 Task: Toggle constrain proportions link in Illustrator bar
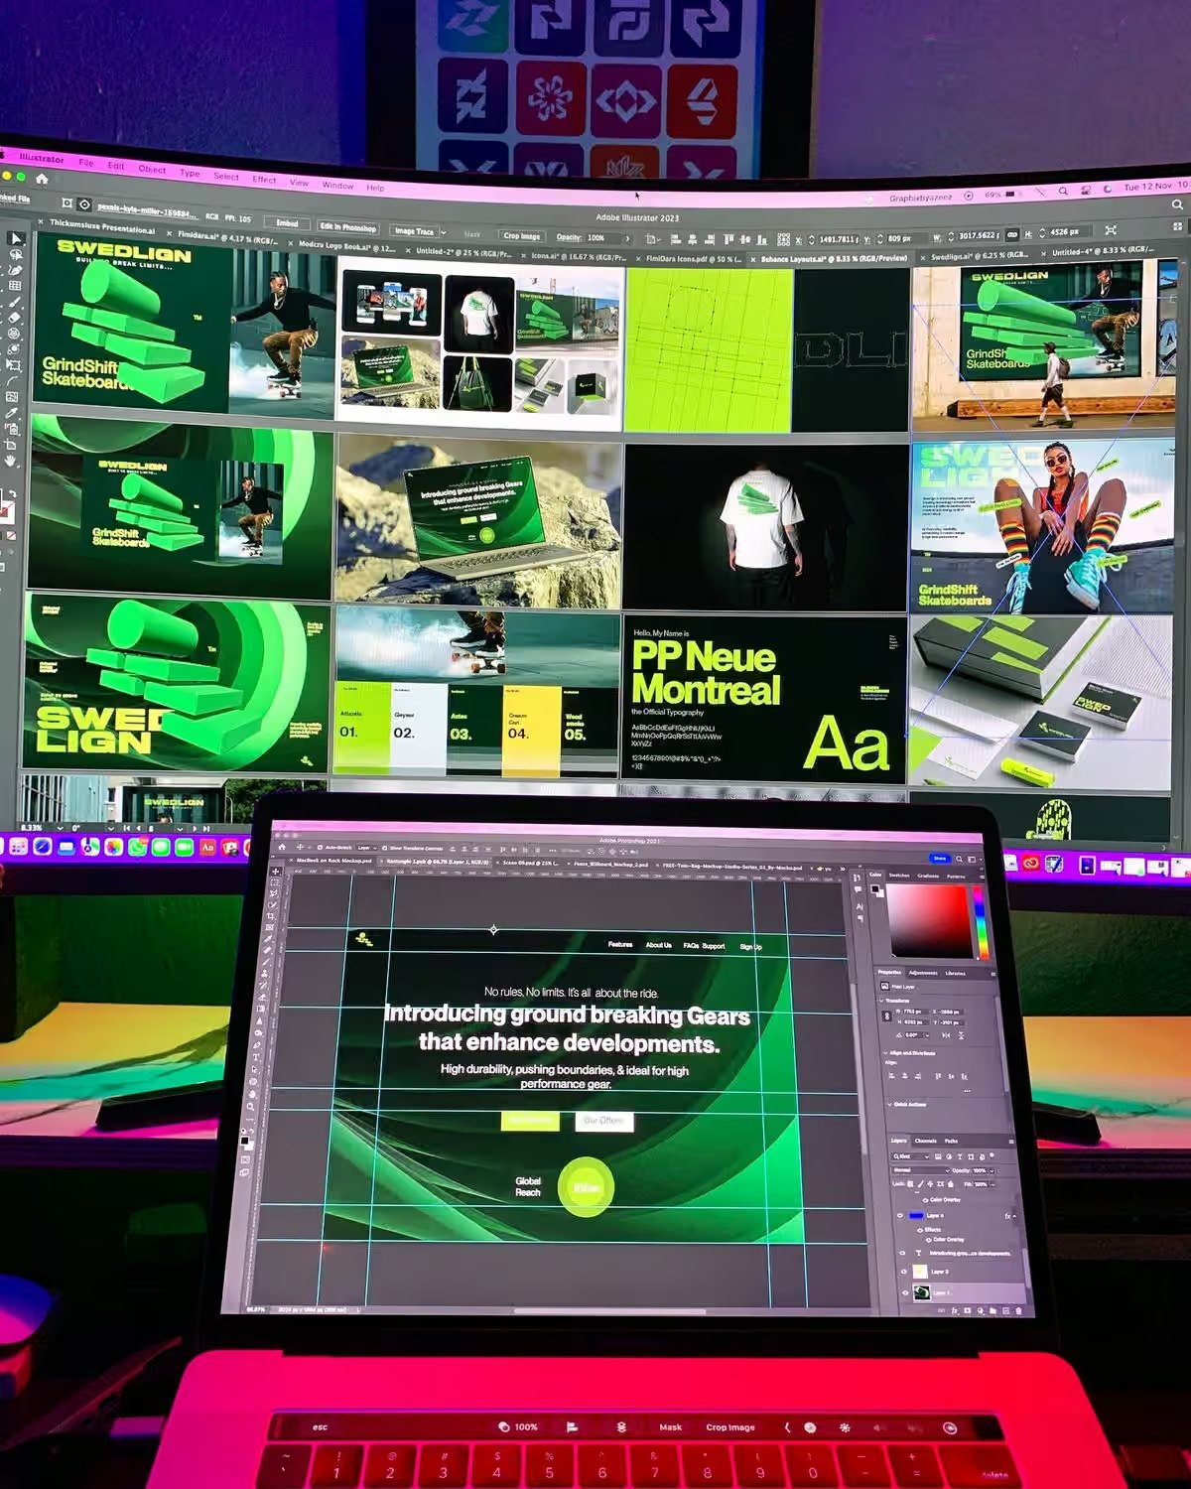pos(1011,234)
